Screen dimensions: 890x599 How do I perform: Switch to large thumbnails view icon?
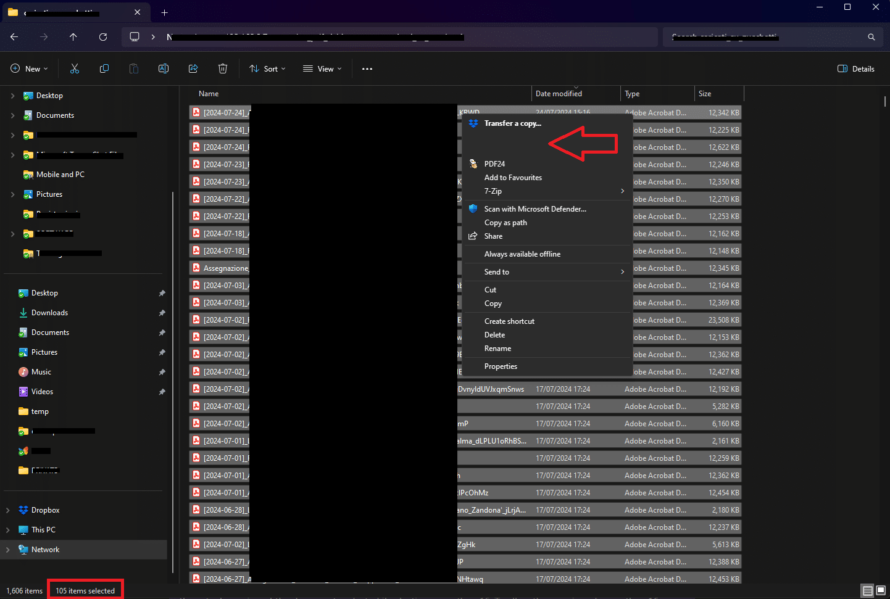click(881, 591)
